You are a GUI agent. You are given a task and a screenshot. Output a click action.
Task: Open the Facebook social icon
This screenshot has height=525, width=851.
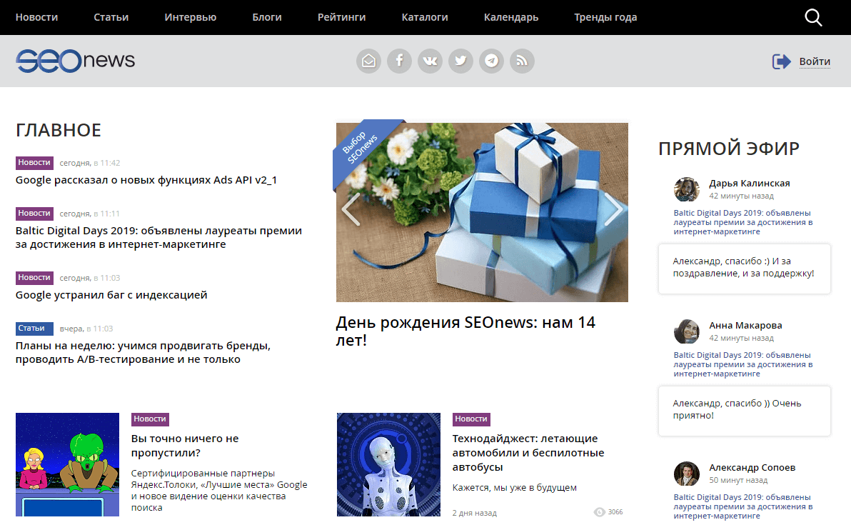click(x=399, y=61)
